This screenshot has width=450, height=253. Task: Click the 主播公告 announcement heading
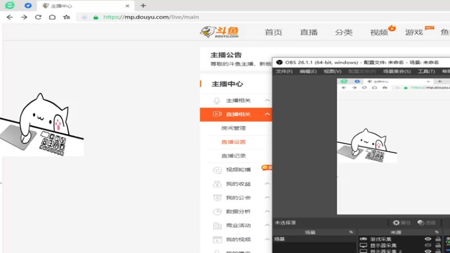tap(226, 55)
